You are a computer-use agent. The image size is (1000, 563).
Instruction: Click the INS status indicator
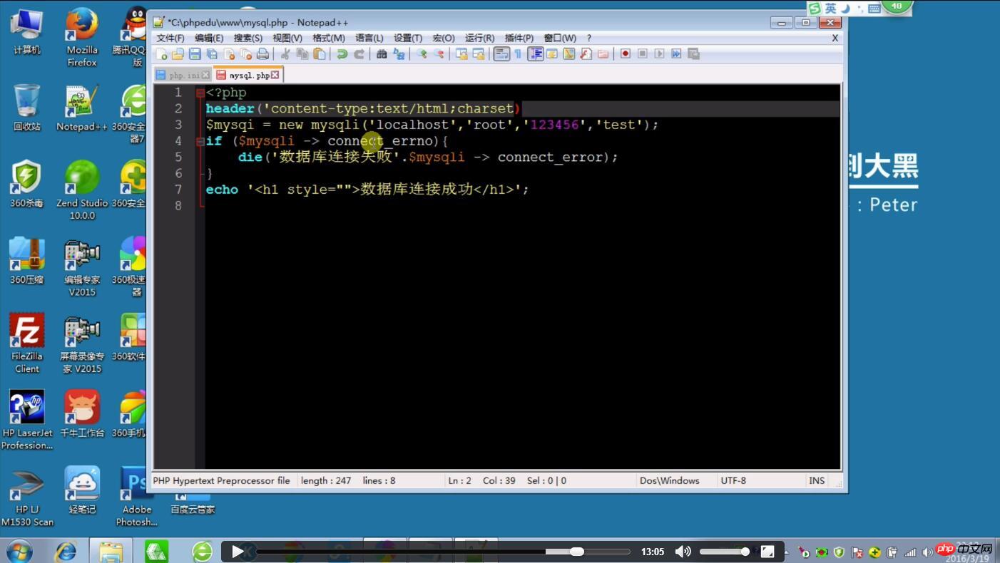817,480
